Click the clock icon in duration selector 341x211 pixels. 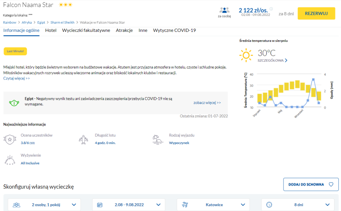[269, 205]
